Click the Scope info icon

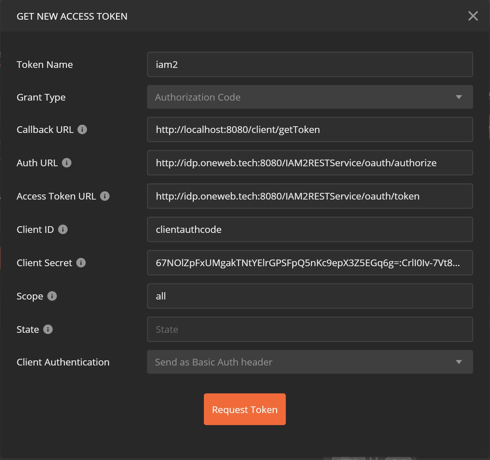pyautogui.click(x=52, y=296)
